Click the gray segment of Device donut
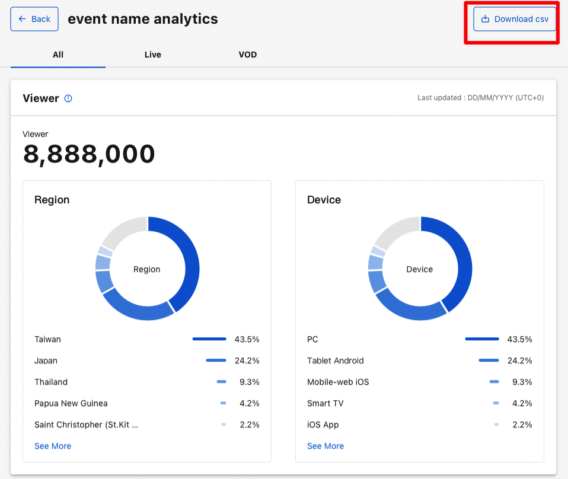 pyautogui.click(x=394, y=231)
